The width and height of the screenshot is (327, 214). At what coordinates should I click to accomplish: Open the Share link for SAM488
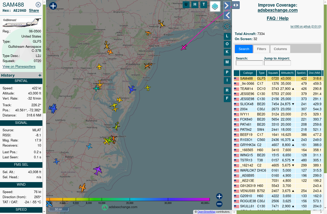coord(34,10)
